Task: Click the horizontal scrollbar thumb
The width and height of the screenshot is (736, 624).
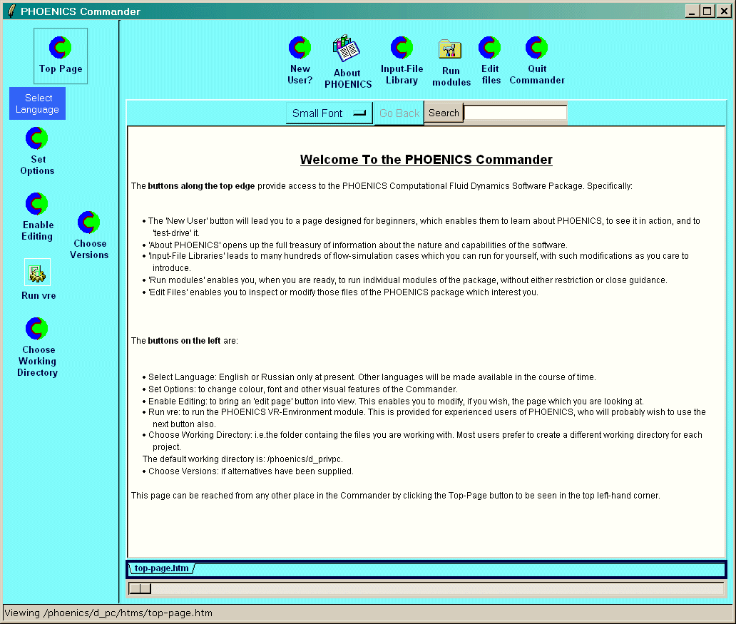Action: tap(140, 588)
